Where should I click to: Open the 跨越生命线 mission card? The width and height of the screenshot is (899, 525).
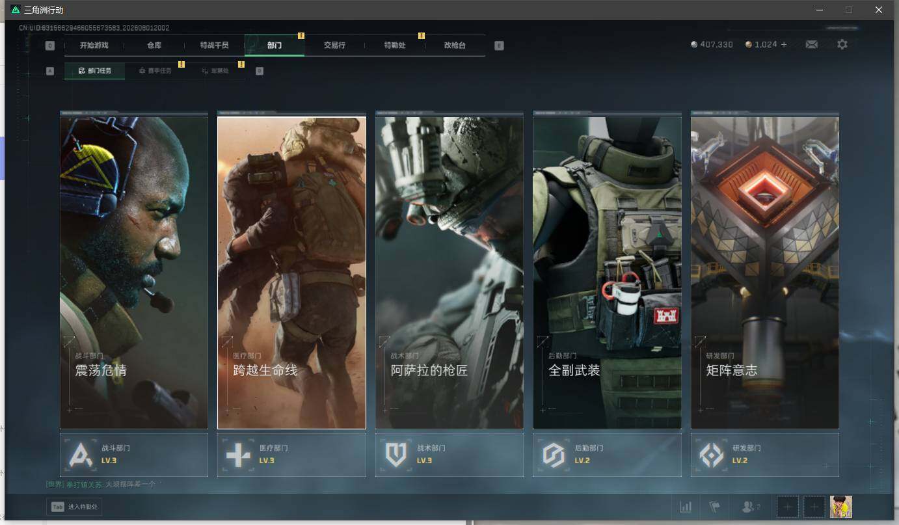click(291, 272)
